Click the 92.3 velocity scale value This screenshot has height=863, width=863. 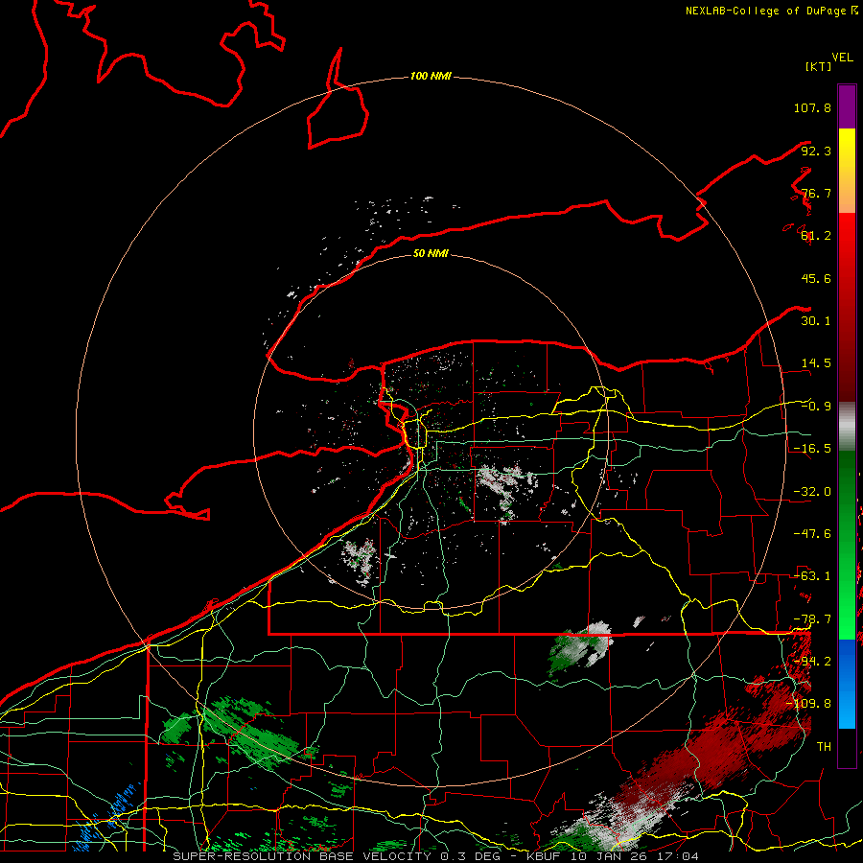tap(816, 151)
